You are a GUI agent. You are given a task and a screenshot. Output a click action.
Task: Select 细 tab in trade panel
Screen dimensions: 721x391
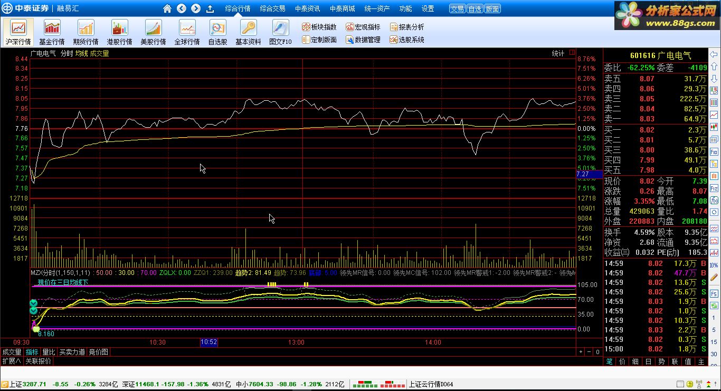pyautogui.click(x=635, y=361)
